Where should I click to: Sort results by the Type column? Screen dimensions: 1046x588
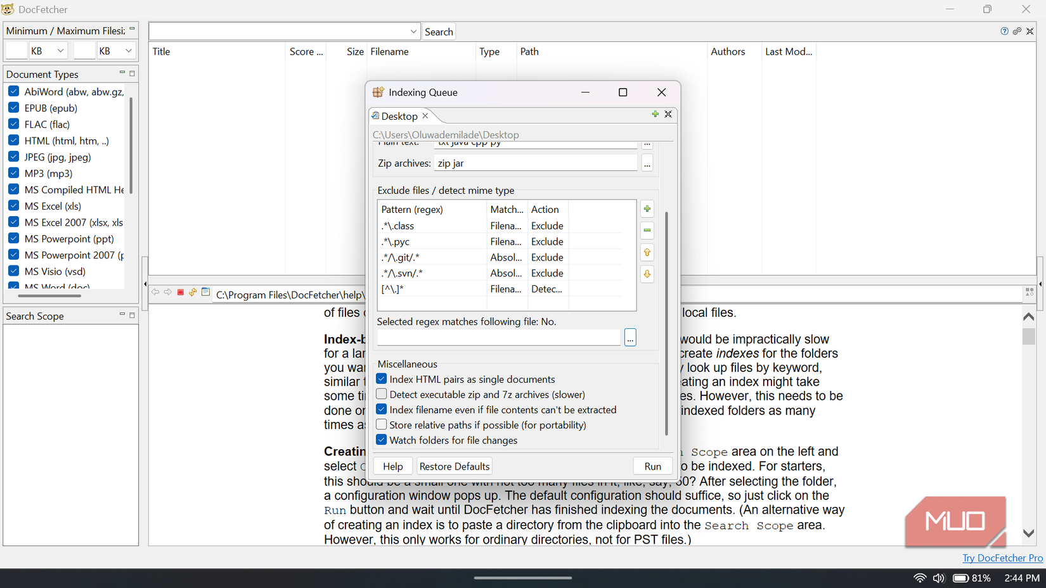[496, 51]
